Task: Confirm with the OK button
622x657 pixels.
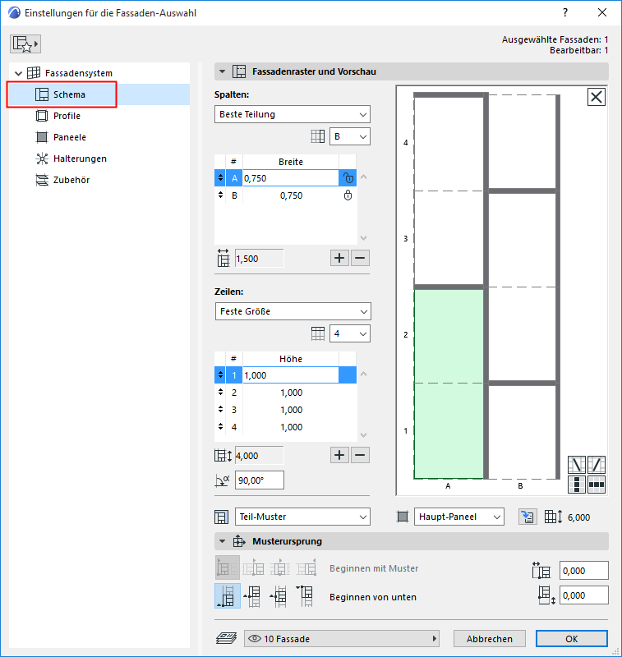Action: tap(571, 639)
